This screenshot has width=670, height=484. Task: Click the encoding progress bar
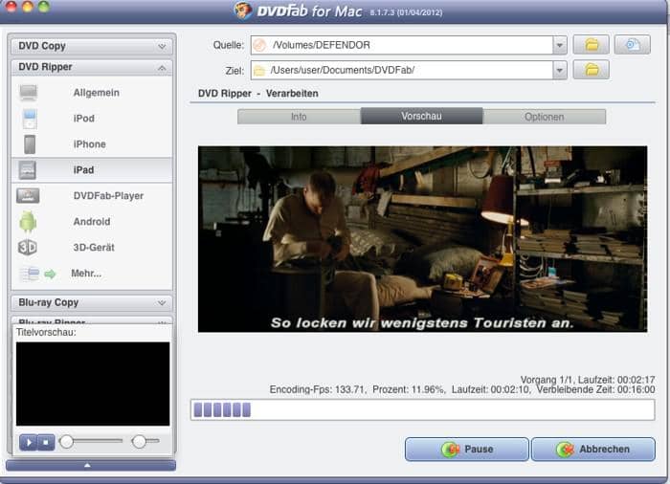pyautogui.click(x=423, y=410)
